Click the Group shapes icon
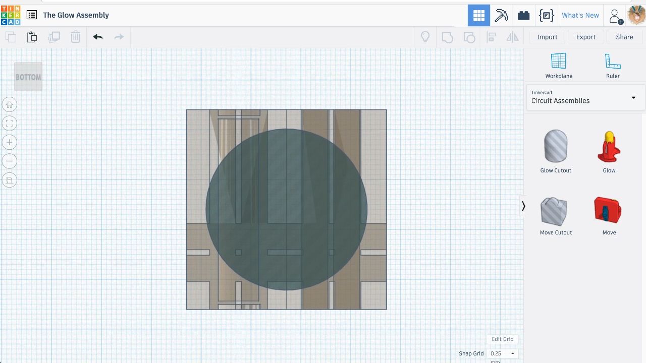 447,37
